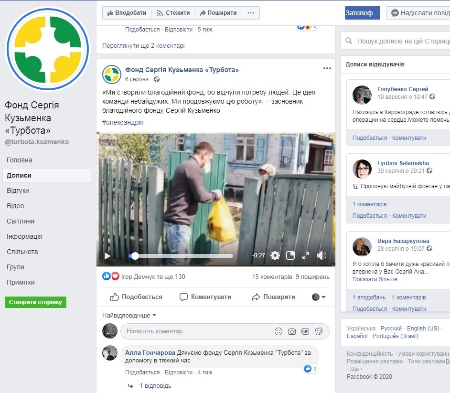
Task: Click the green Створити сторінку button
Action: pos(35,302)
